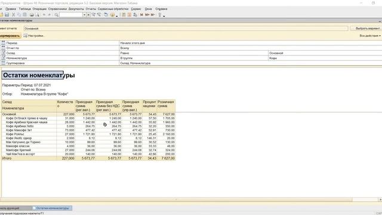Clear the toolbar search field with X
The width and height of the screenshot is (382, 215).
click(x=88, y=15)
